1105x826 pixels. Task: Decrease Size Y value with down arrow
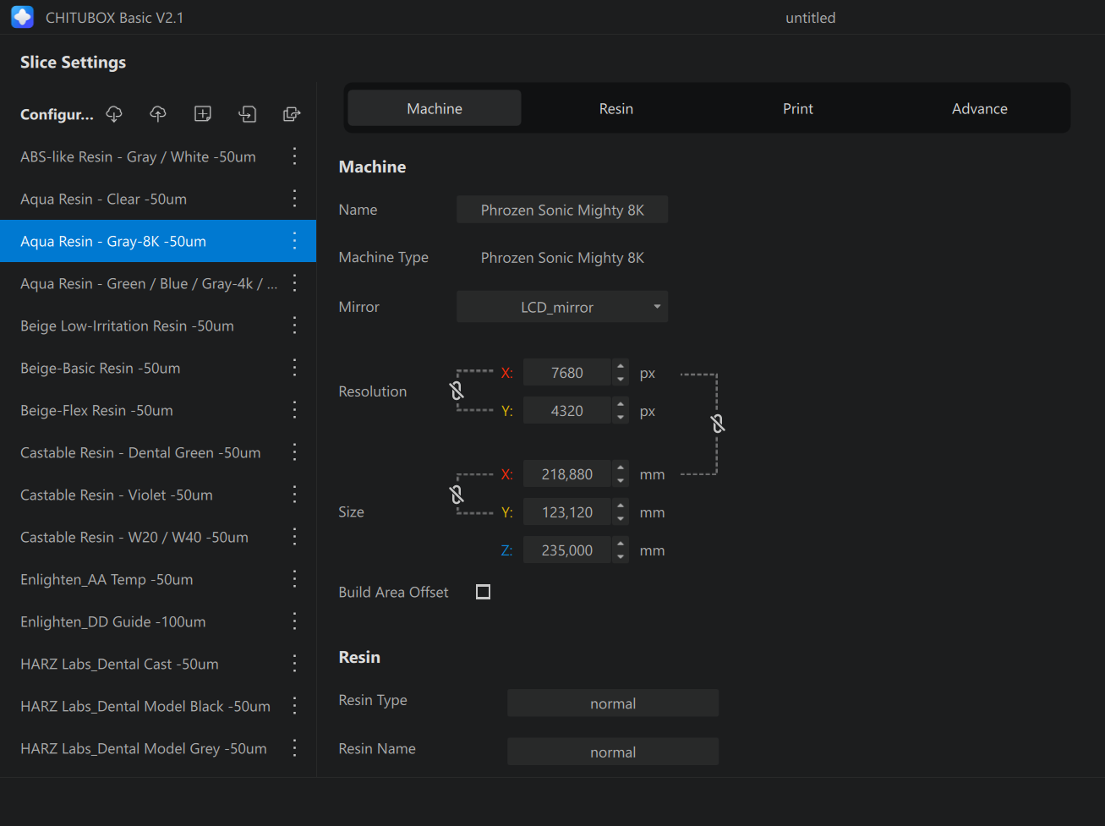tap(621, 518)
